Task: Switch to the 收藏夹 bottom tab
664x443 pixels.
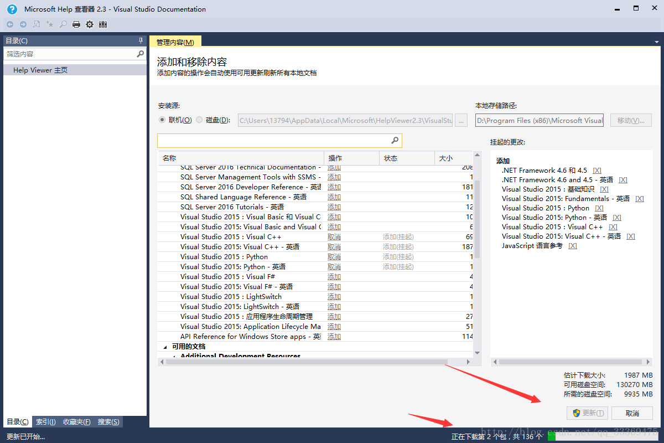Action: (77, 422)
